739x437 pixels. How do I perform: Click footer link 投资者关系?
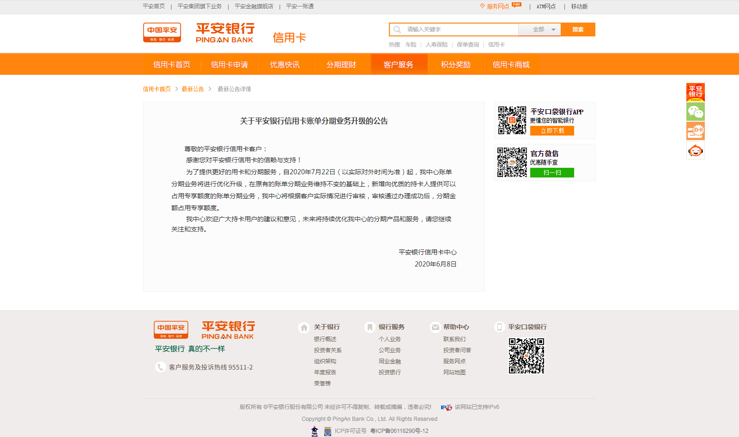pos(328,350)
